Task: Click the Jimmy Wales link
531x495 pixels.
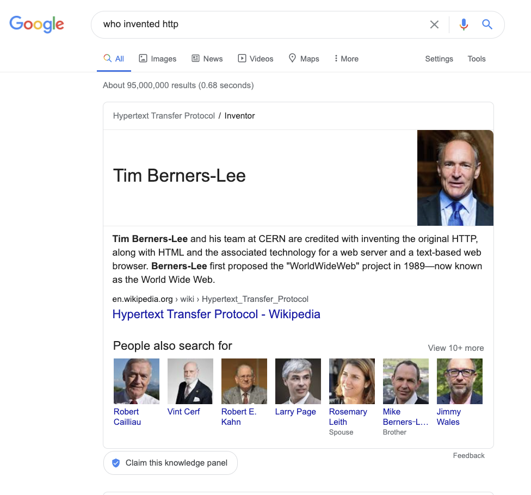Action: click(448, 417)
